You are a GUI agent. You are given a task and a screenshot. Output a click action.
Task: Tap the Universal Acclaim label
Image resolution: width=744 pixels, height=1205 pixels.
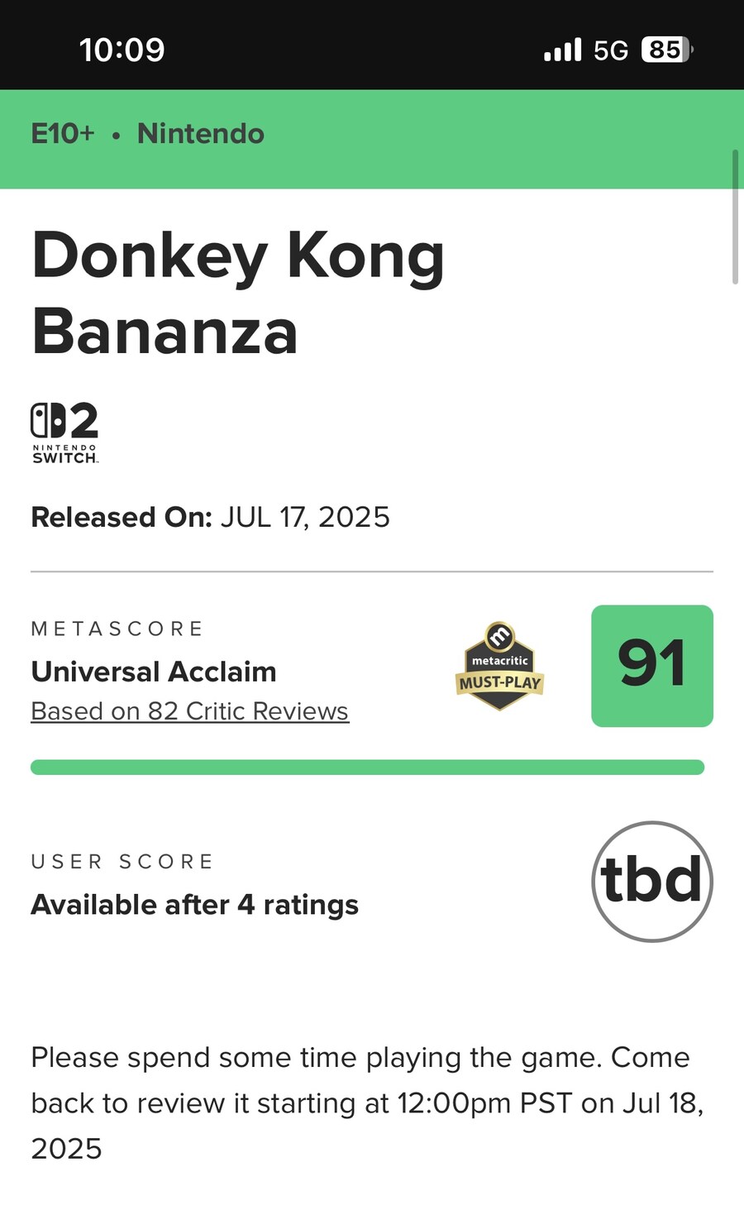pos(154,672)
